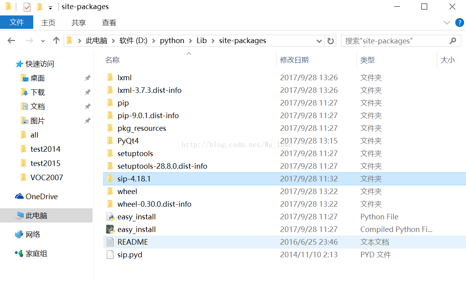Open the quick access toolbar dropdown arrow

[50, 8]
